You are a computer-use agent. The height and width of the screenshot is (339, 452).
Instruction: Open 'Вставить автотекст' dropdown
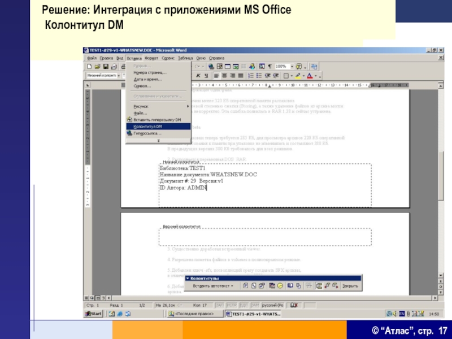[213, 286]
